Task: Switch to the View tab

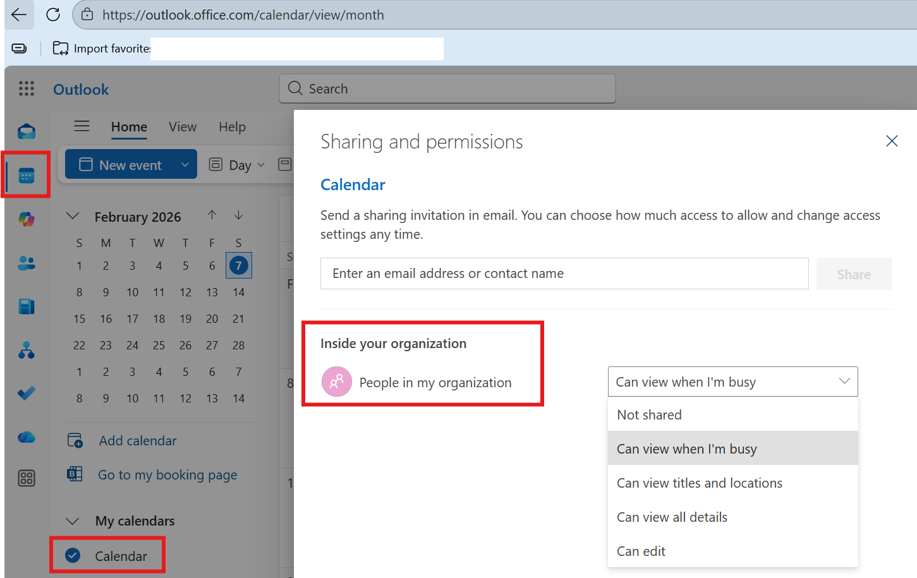Action: 183,127
